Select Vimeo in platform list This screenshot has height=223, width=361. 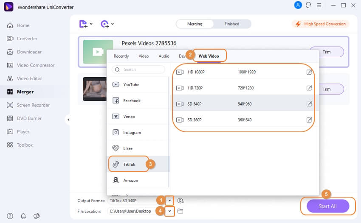tap(138, 117)
